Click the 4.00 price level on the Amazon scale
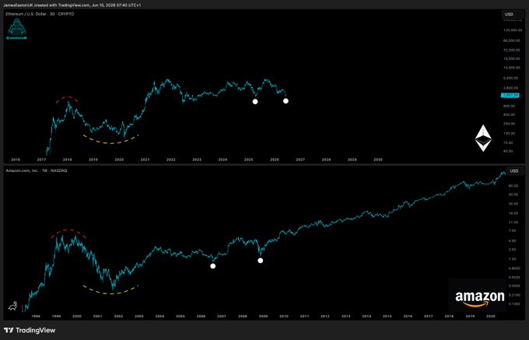This screenshot has height=340, width=529. [x=513, y=241]
